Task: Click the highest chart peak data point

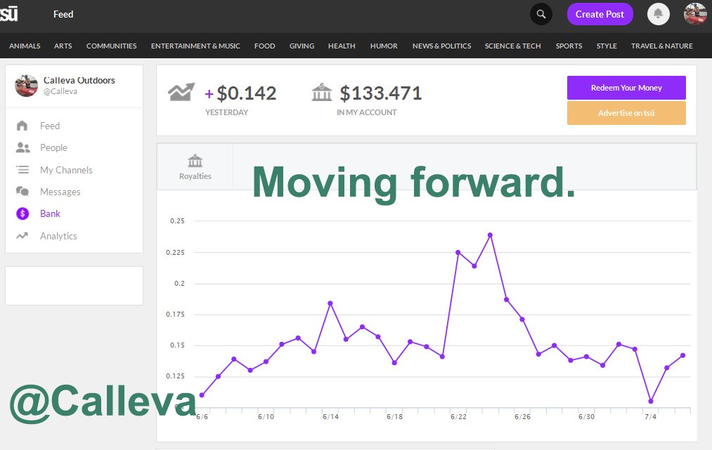Action: pos(490,235)
